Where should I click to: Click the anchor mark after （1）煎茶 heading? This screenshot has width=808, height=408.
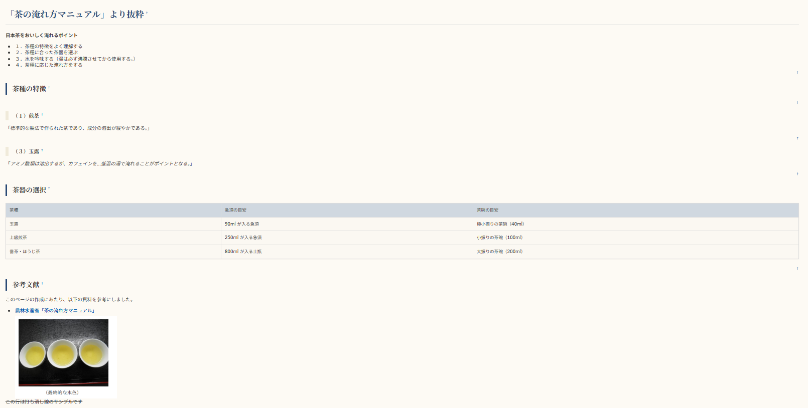tap(42, 115)
